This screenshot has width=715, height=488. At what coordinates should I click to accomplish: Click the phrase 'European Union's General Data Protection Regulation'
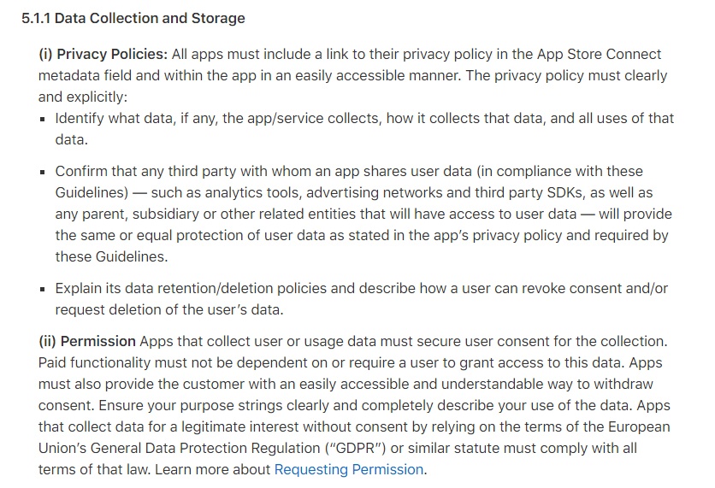pyautogui.click(x=354, y=438)
